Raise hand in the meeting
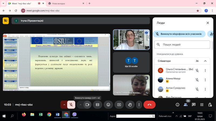 tap(130, 105)
